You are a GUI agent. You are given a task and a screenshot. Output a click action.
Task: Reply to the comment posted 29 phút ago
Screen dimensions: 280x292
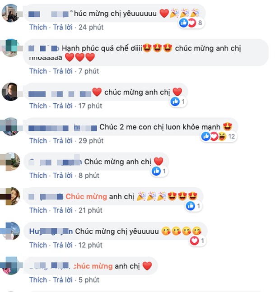point(63,141)
